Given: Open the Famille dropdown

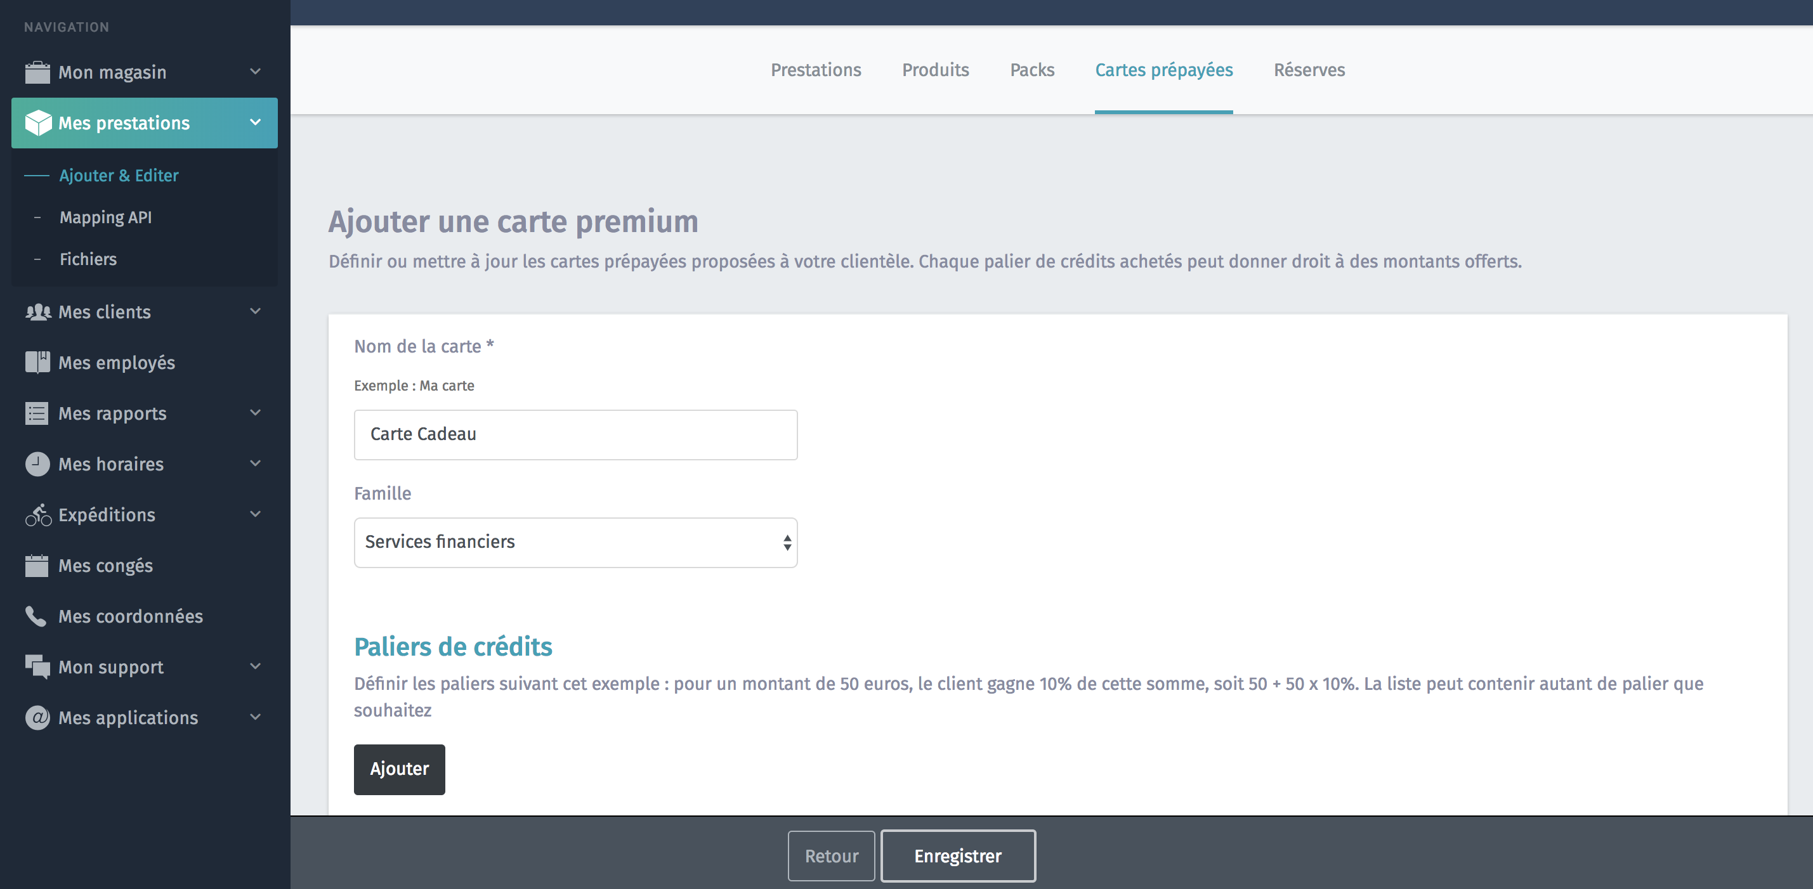Looking at the screenshot, I should click(575, 542).
